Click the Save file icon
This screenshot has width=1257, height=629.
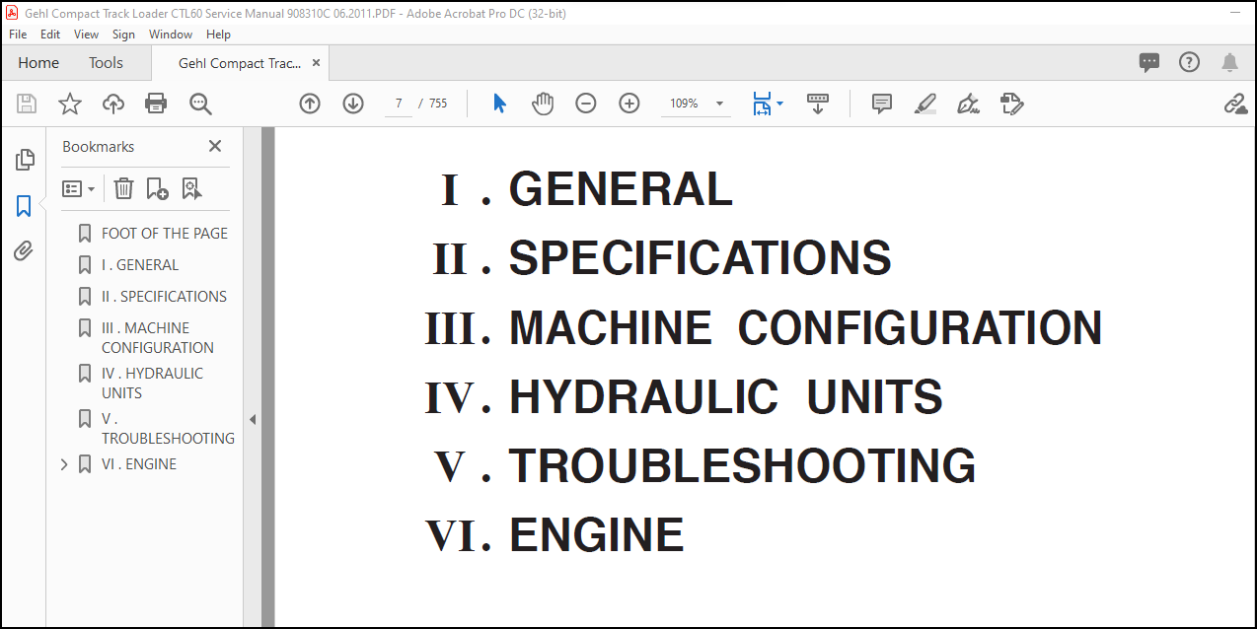pyautogui.click(x=27, y=104)
